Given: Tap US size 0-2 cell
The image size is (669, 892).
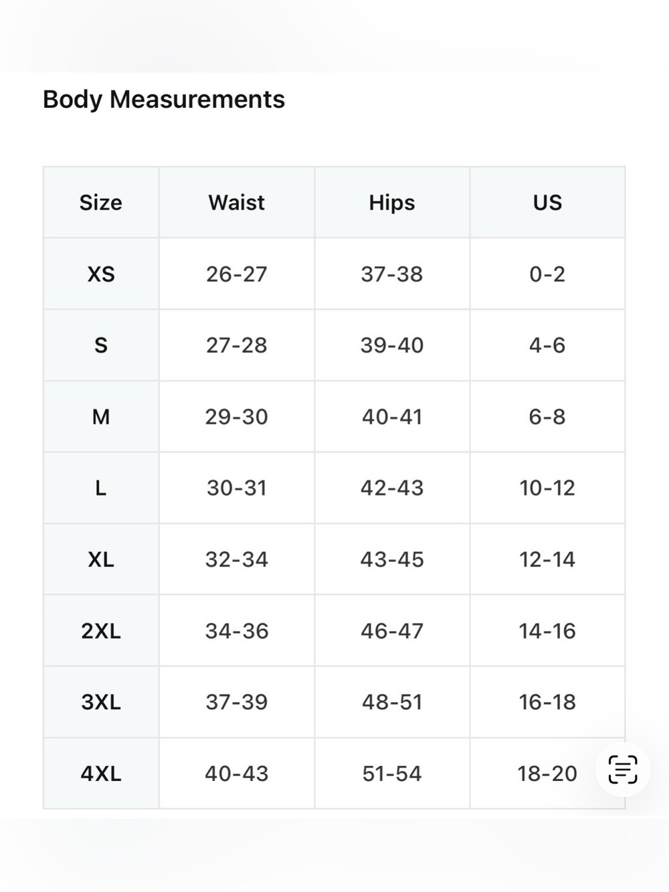Looking at the screenshot, I should tap(547, 274).
